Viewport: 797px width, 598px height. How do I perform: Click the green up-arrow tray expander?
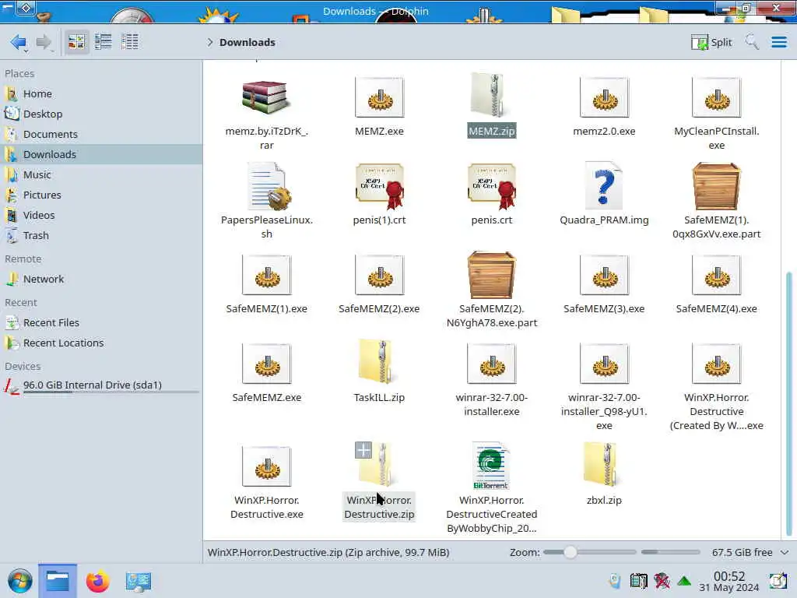coord(684,581)
